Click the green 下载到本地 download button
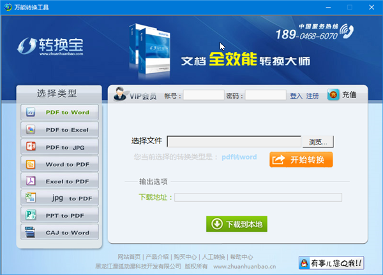 pyautogui.click(x=237, y=224)
